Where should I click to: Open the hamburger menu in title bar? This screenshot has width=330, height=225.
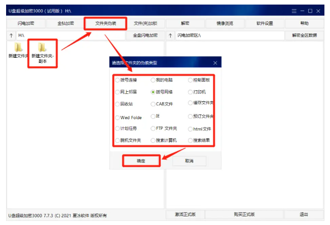[294, 11]
